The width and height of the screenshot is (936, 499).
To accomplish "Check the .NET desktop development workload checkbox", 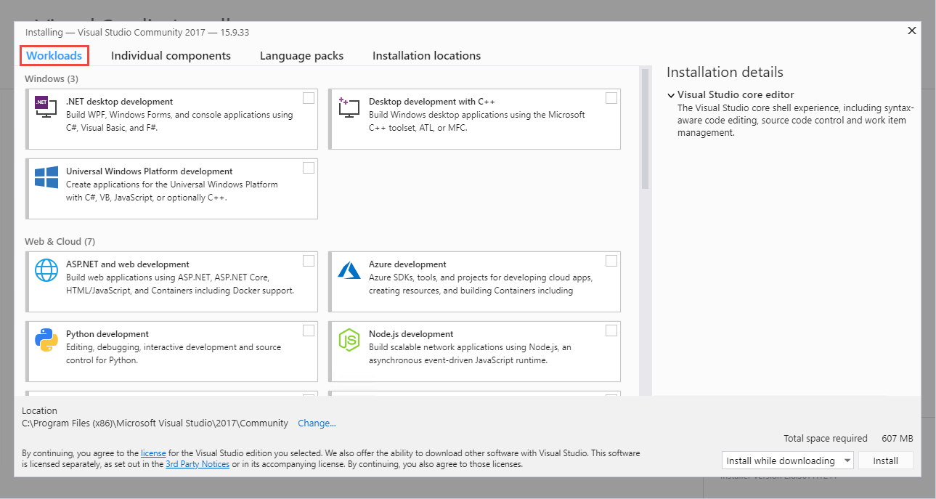I will [x=309, y=98].
